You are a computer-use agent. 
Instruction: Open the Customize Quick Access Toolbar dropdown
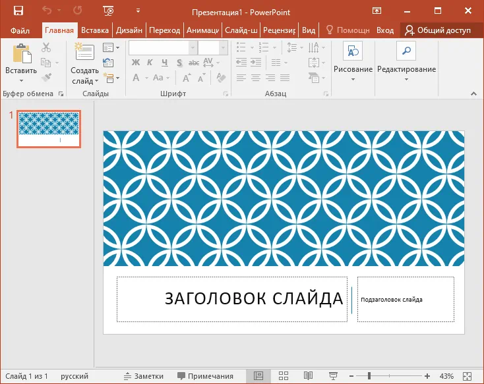tap(138, 11)
